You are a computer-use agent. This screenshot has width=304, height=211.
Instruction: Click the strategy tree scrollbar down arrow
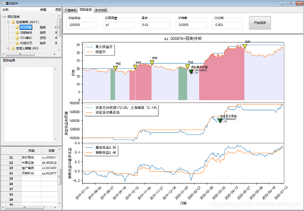click(x=59, y=50)
